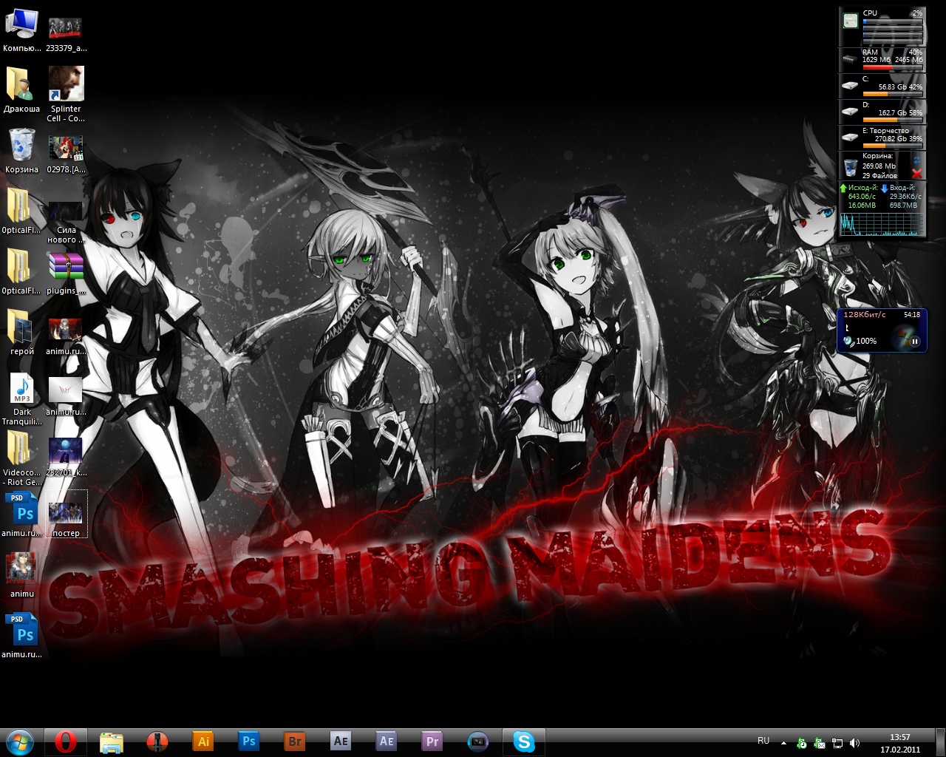946x757 pixels.
Task: Open the 02978.[A video file
Action: point(66,154)
